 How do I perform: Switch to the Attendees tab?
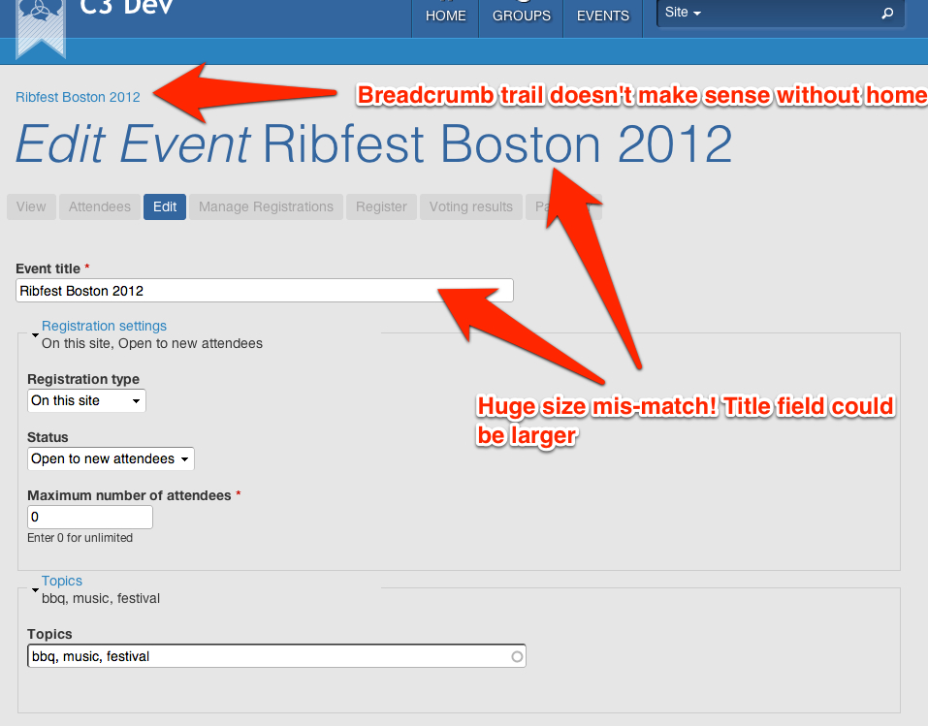coord(100,207)
